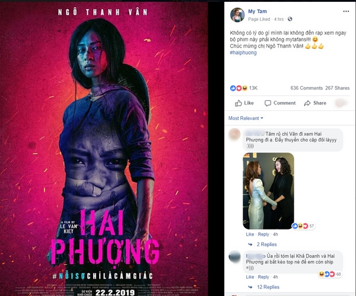Screen dimensions: 356x296
Task: Click the globe public privacy icon
Action: pos(290,19)
